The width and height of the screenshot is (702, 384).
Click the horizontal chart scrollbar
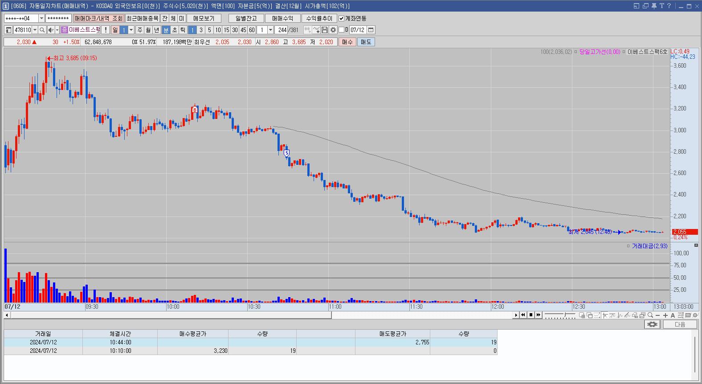pyautogui.click(x=171, y=315)
